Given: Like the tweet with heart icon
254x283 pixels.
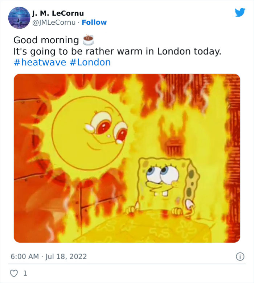Looking at the screenshot, I should [14, 273].
